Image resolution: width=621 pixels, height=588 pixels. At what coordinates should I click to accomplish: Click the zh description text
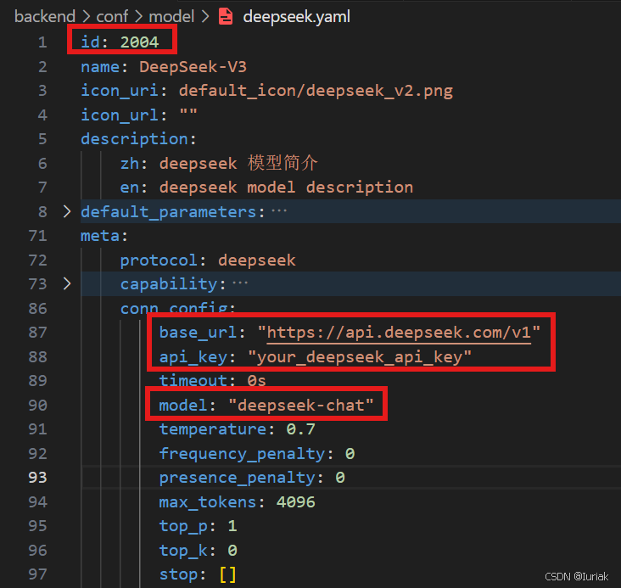coord(238,163)
